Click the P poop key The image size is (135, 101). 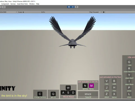coord(129,88)
